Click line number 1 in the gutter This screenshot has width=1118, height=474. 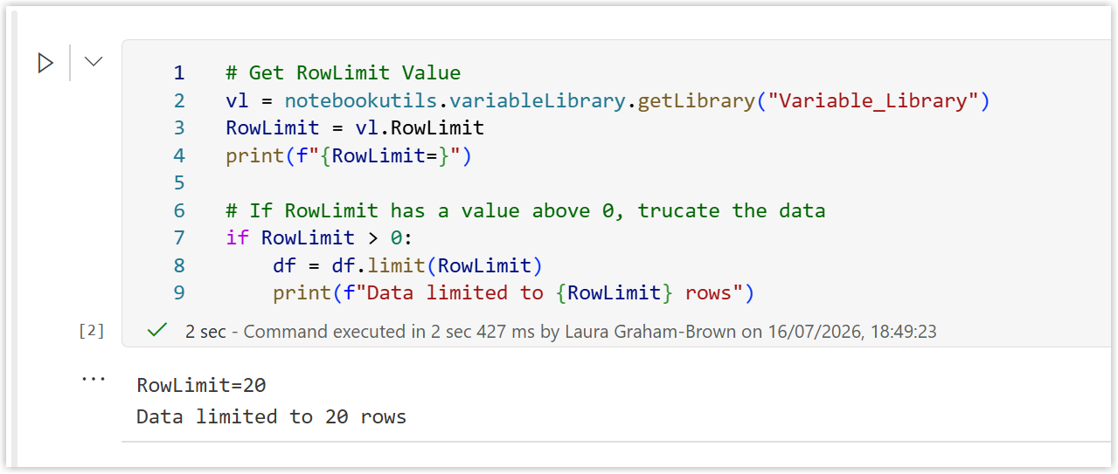(x=179, y=72)
